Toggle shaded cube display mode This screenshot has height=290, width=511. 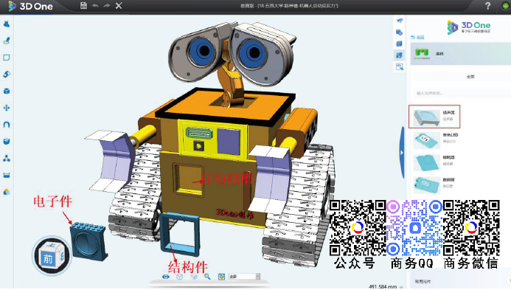pyautogui.click(x=194, y=277)
